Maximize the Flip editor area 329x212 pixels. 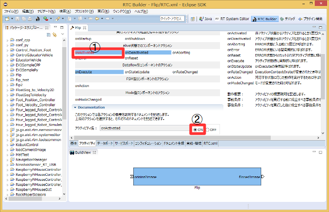pos(320,27)
